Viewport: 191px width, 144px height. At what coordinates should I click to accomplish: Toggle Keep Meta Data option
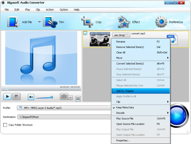click(x=141, y=107)
